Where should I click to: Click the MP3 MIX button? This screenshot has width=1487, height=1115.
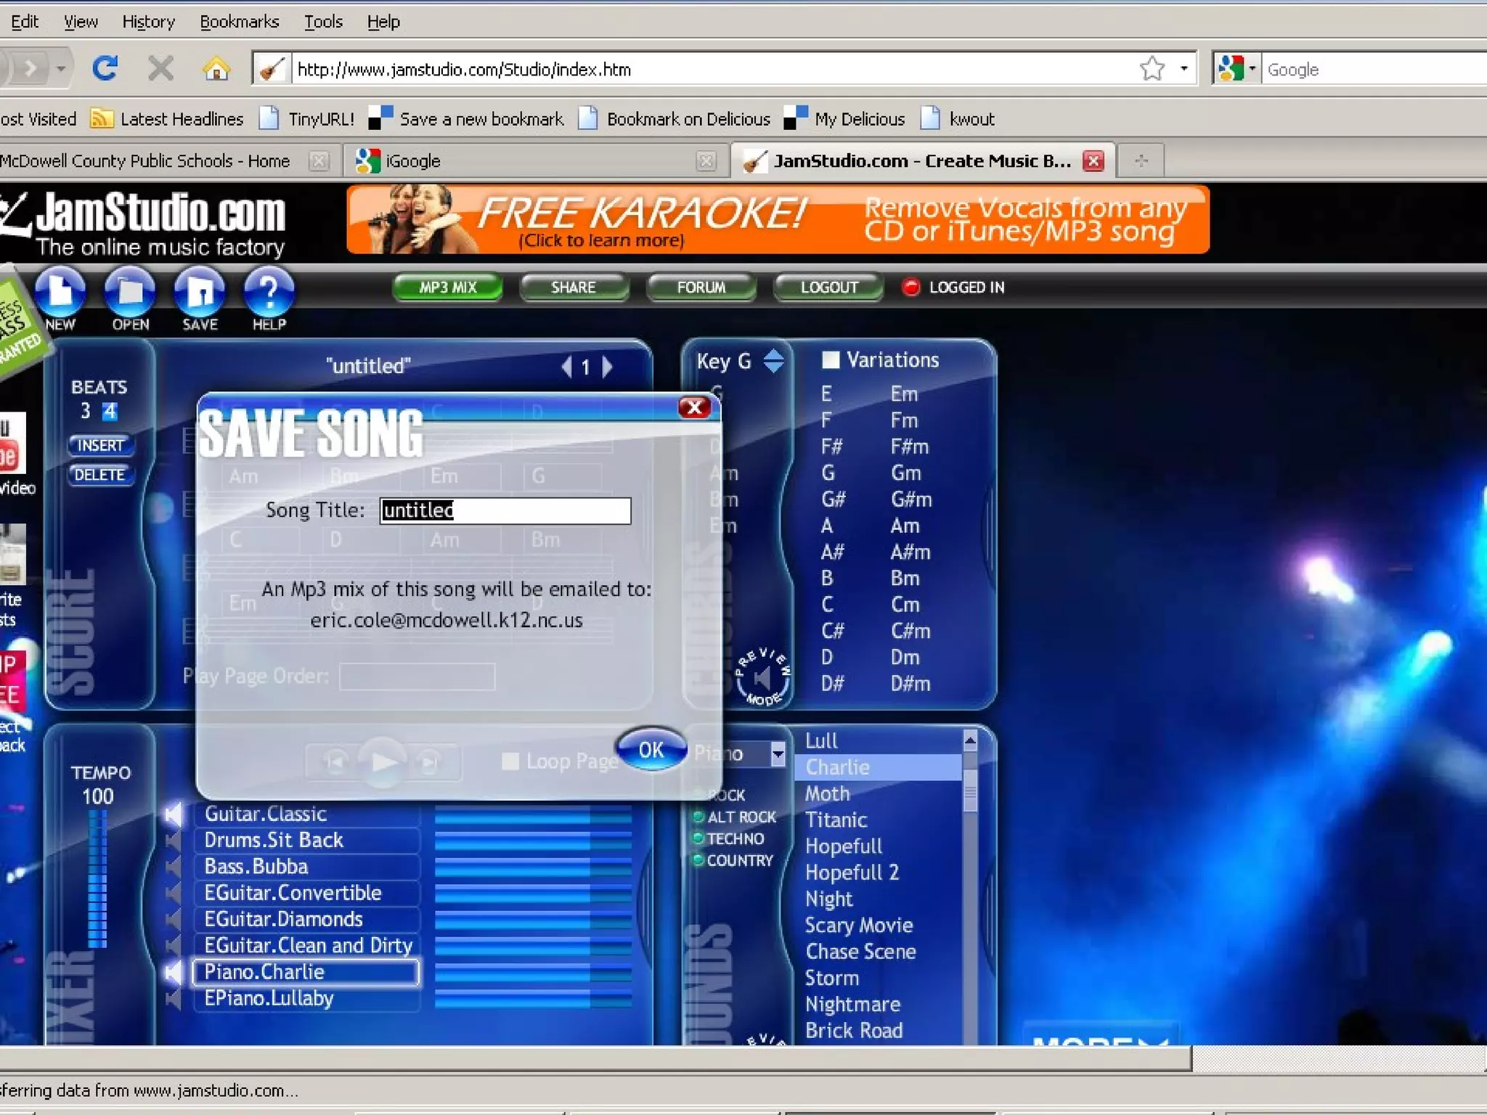coord(447,287)
